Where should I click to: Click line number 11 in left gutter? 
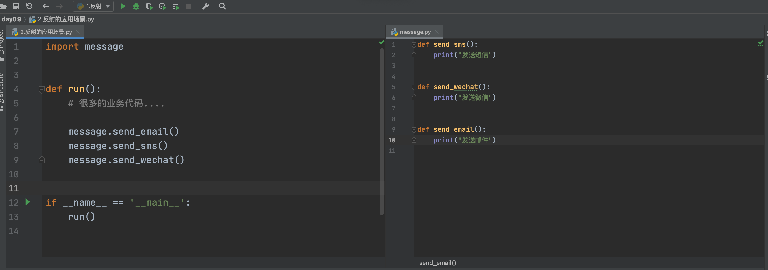(14, 188)
